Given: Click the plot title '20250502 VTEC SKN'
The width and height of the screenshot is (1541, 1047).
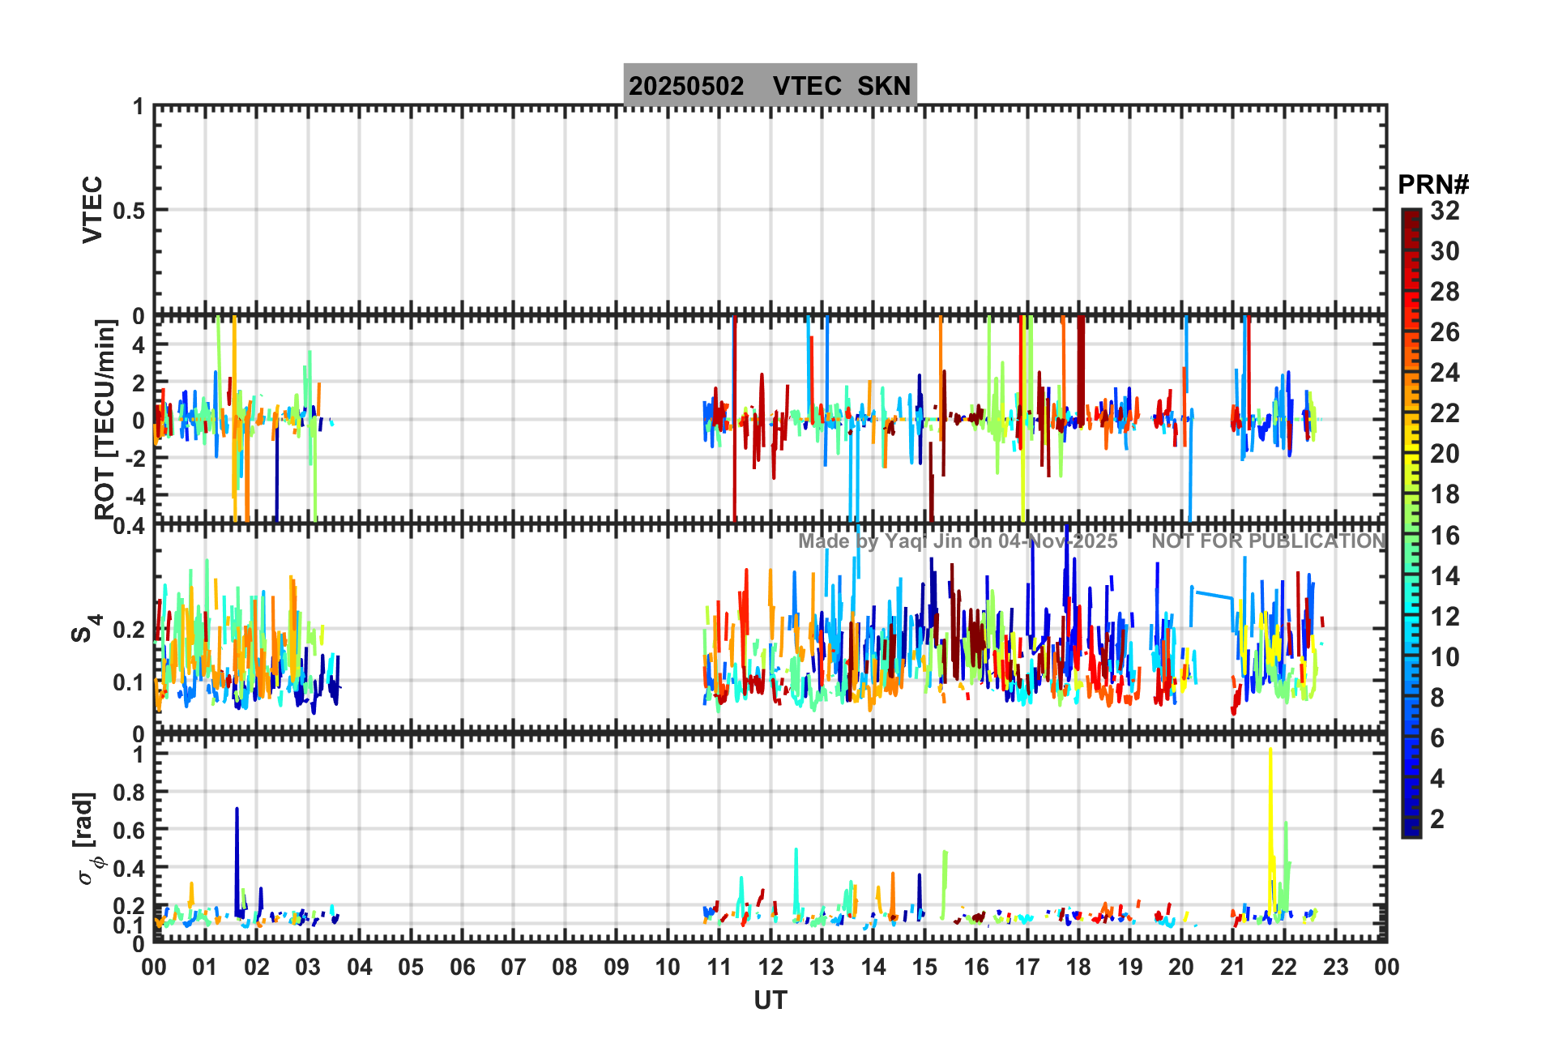Looking at the screenshot, I should (770, 85).
